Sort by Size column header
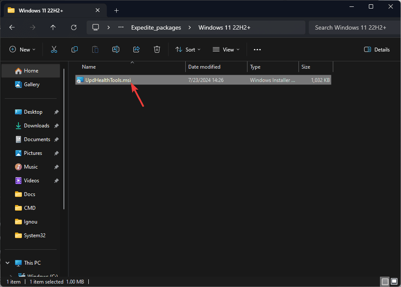The height and width of the screenshot is (287, 401). click(316, 67)
